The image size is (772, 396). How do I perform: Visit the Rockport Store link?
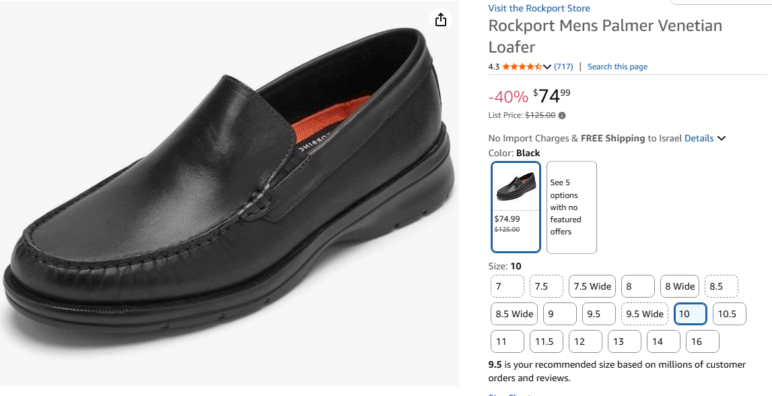[x=539, y=9]
